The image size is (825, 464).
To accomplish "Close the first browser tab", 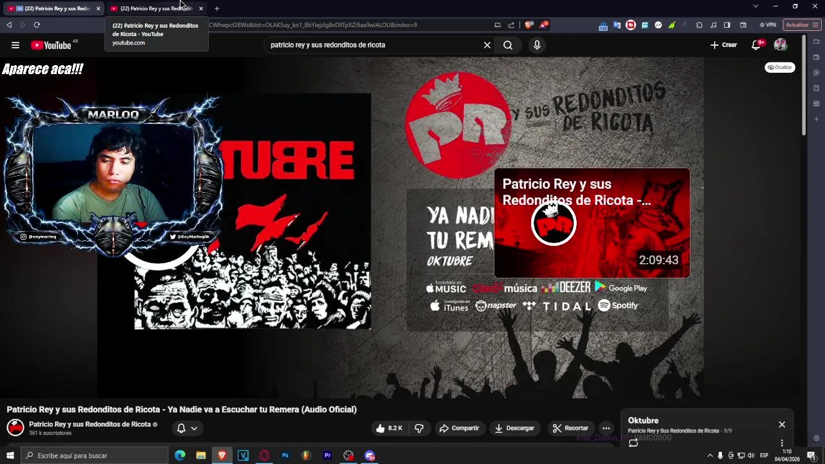I will pyautogui.click(x=98, y=8).
